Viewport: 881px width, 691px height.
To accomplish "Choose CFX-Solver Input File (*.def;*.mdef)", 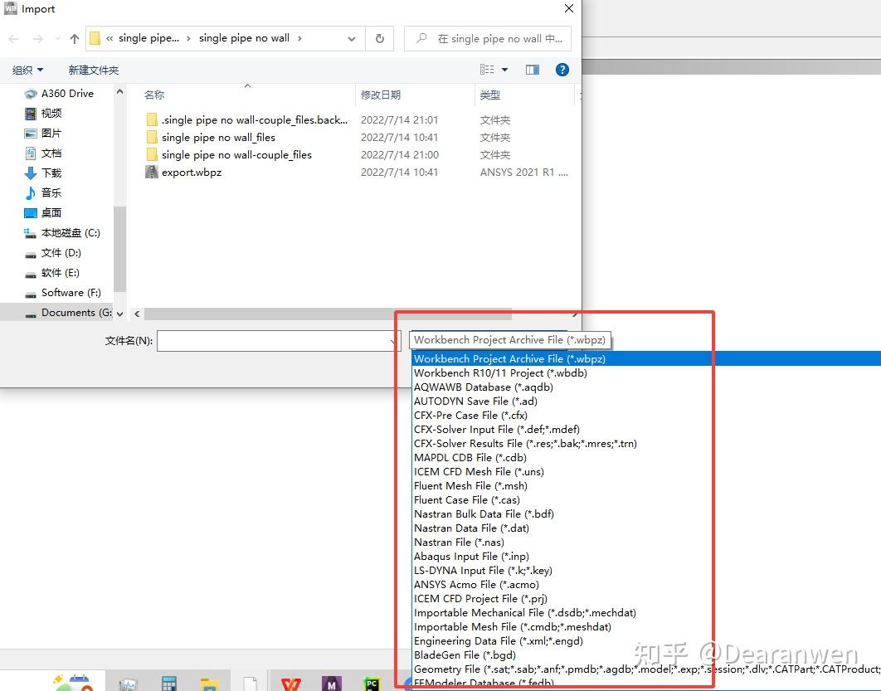I will click(x=497, y=429).
